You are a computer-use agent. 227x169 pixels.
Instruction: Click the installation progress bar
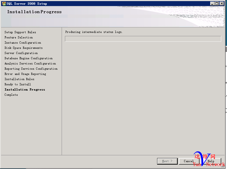[143, 39]
